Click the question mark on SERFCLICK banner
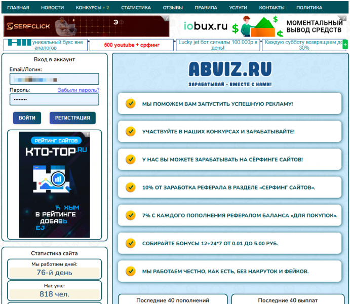Screen dimensions: 350x304 click(x=167, y=18)
